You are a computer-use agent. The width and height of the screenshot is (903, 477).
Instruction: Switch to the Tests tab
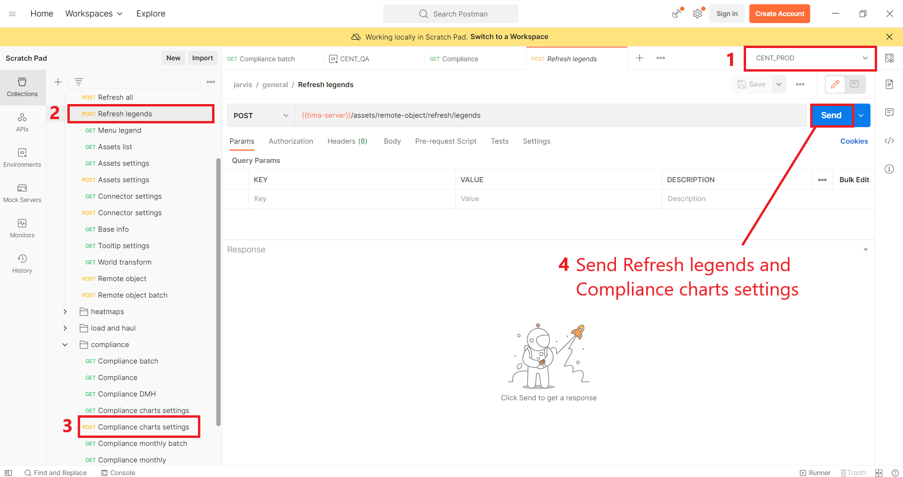pos(500,141)
